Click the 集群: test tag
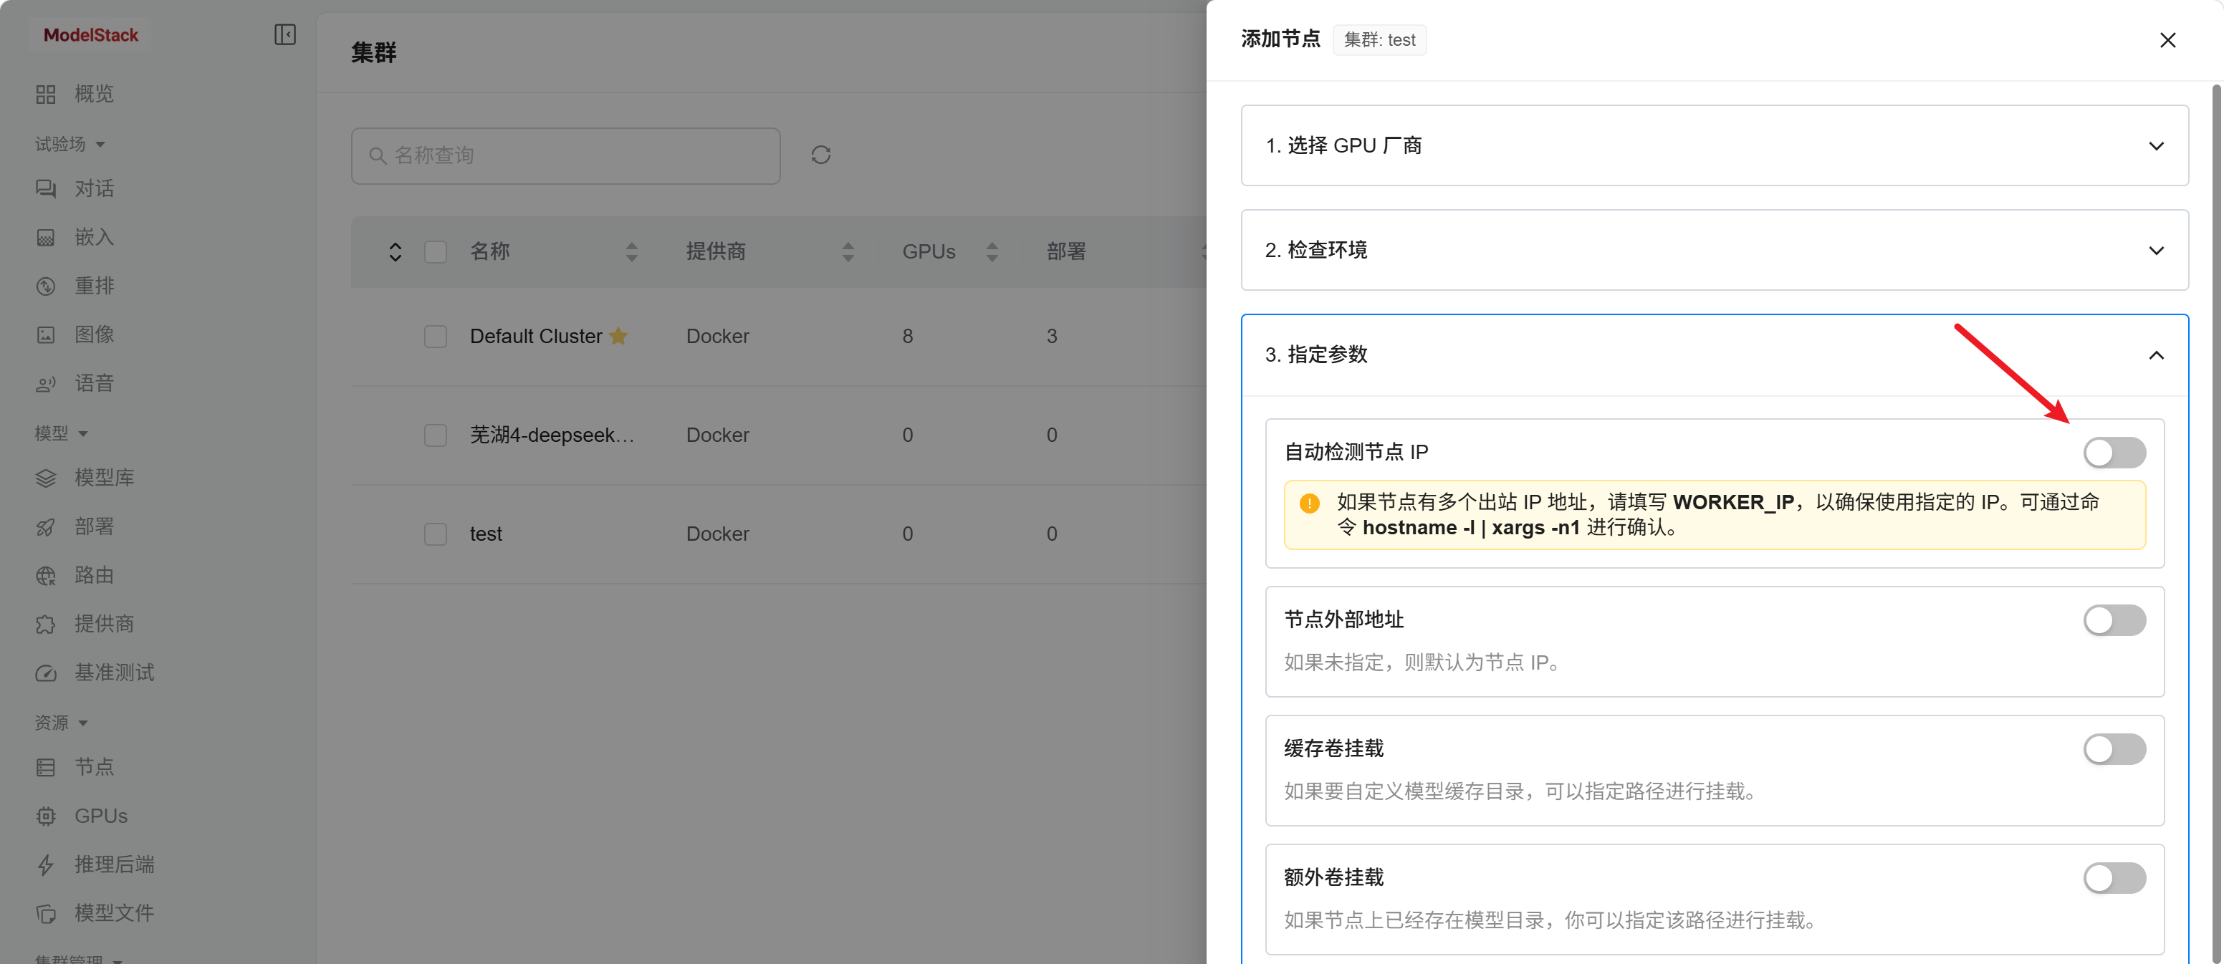Viewport: 2224px width, 964px height. click(x=1379, y=39)
